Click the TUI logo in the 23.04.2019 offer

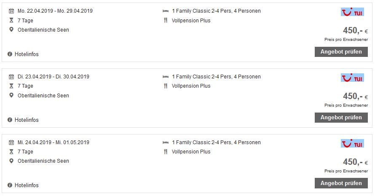tap(352, 78)
